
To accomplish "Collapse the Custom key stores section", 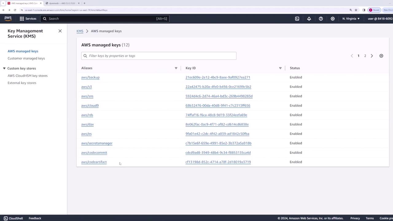I will (x=4, y=68).
